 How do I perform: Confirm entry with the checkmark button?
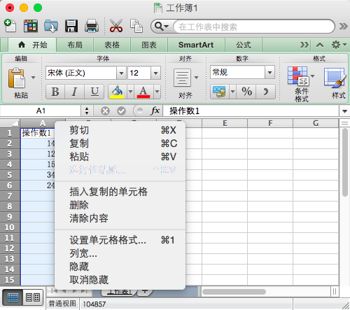pos(121,111)
